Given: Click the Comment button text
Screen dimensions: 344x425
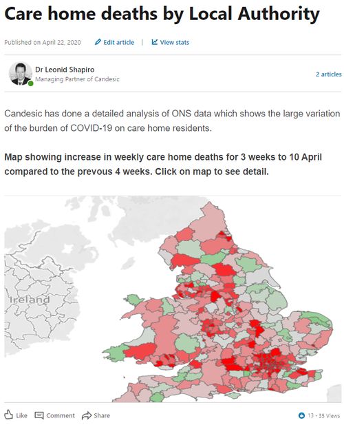Looking at the screenshot, I should pos(61,415).
